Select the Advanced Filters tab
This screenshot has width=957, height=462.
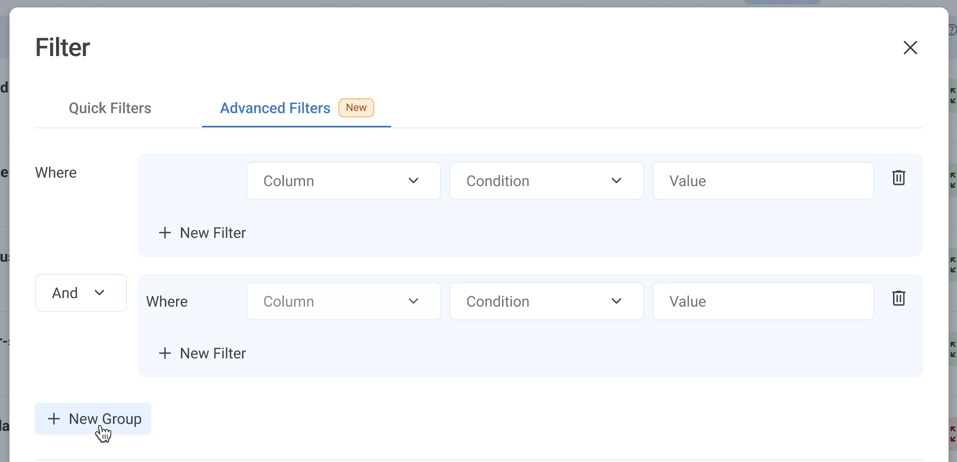coord(275,108)
